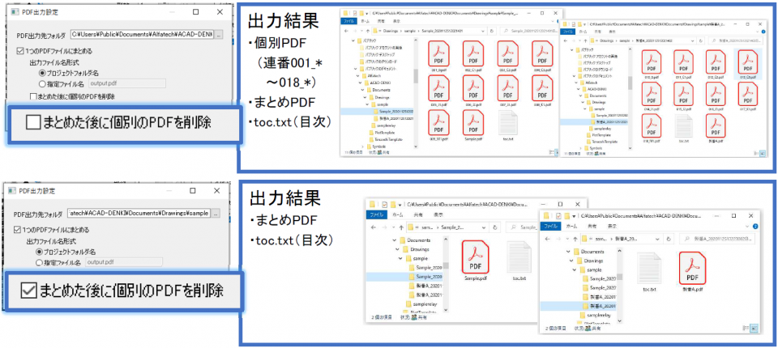
Task: Select PlotTemplate folder in the 11-item Sample window tree
Action: tap(381, 134)
